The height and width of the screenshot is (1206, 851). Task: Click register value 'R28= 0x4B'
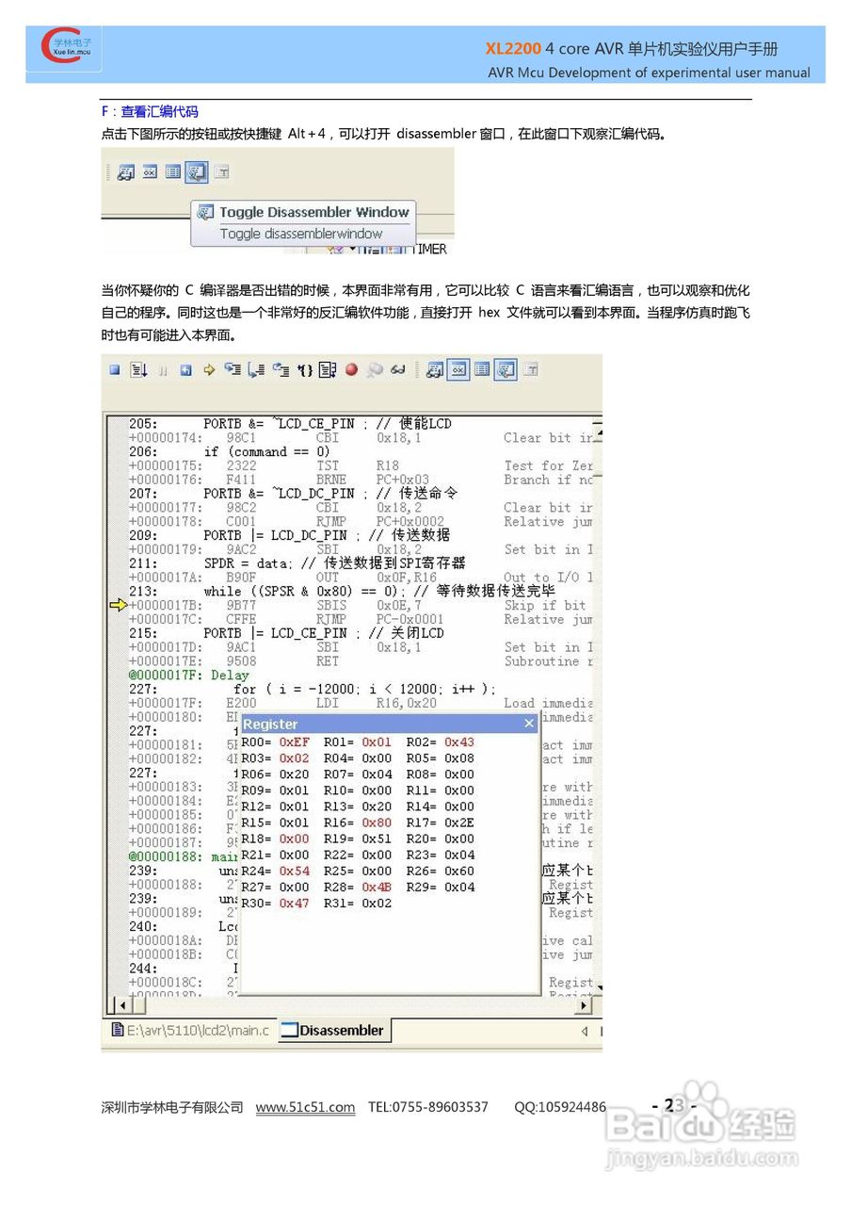[x=358, y=887]
